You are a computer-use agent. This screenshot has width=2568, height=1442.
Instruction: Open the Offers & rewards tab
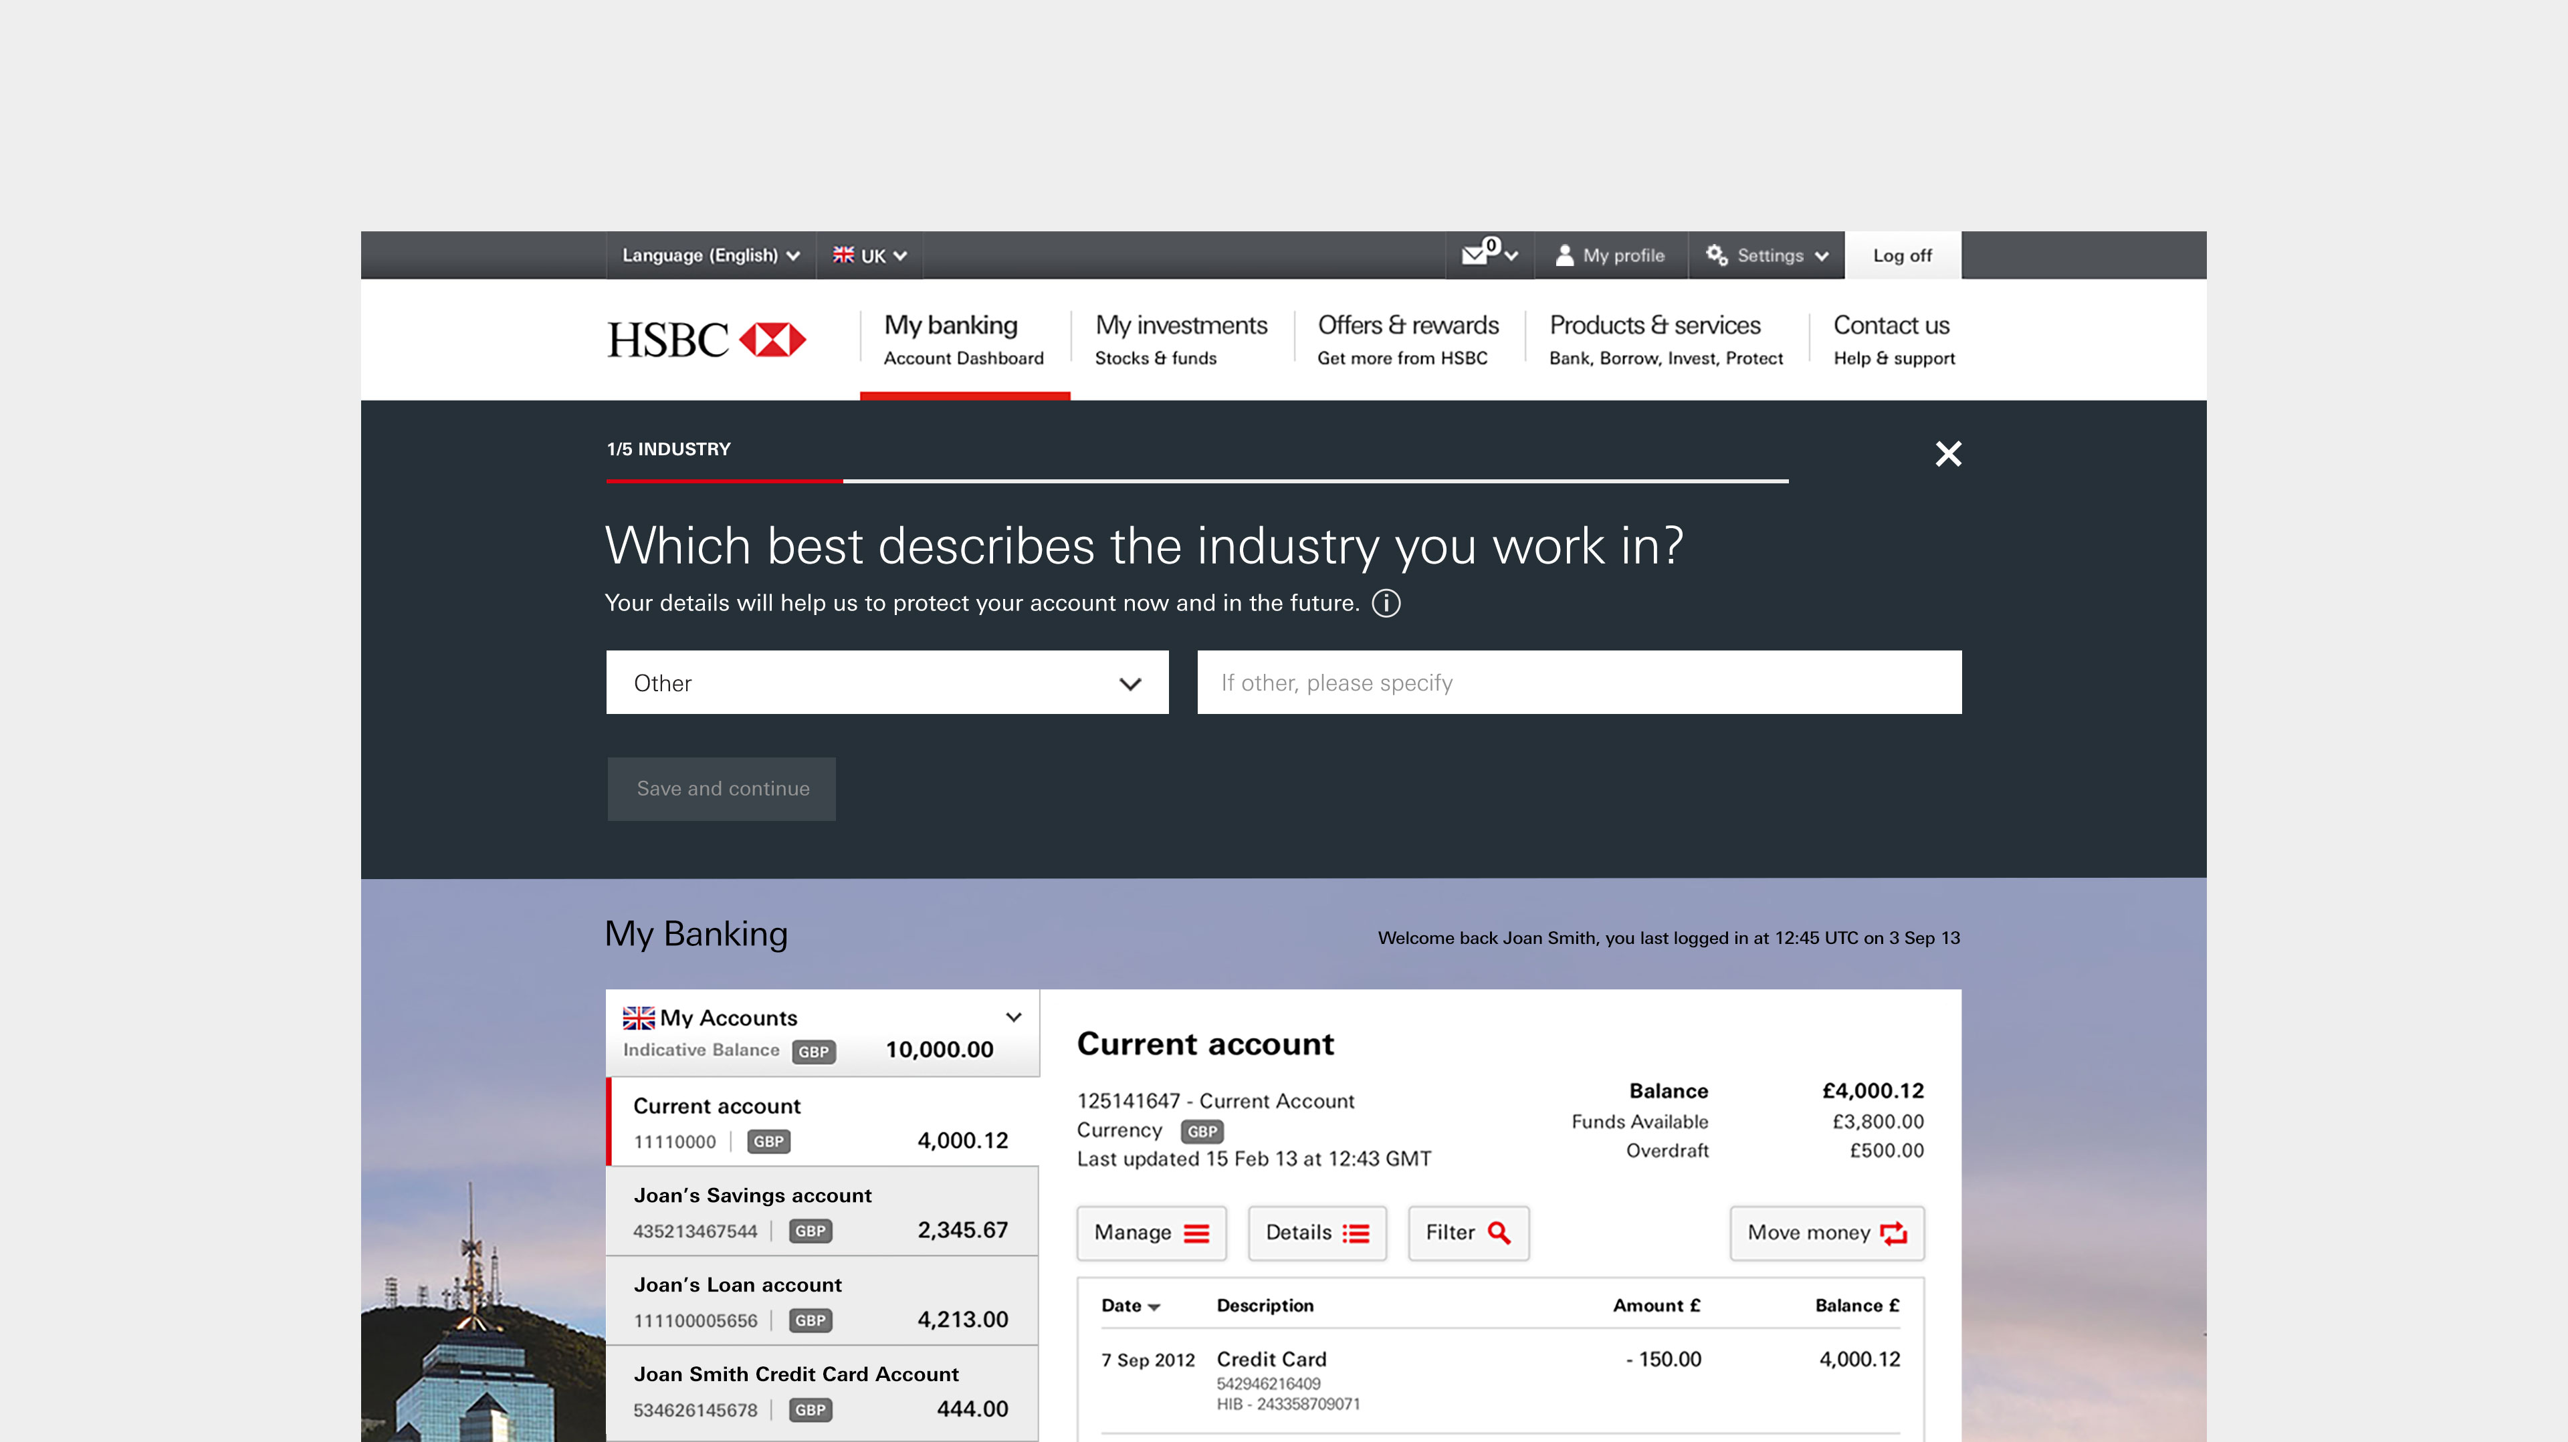(1408, 340)
